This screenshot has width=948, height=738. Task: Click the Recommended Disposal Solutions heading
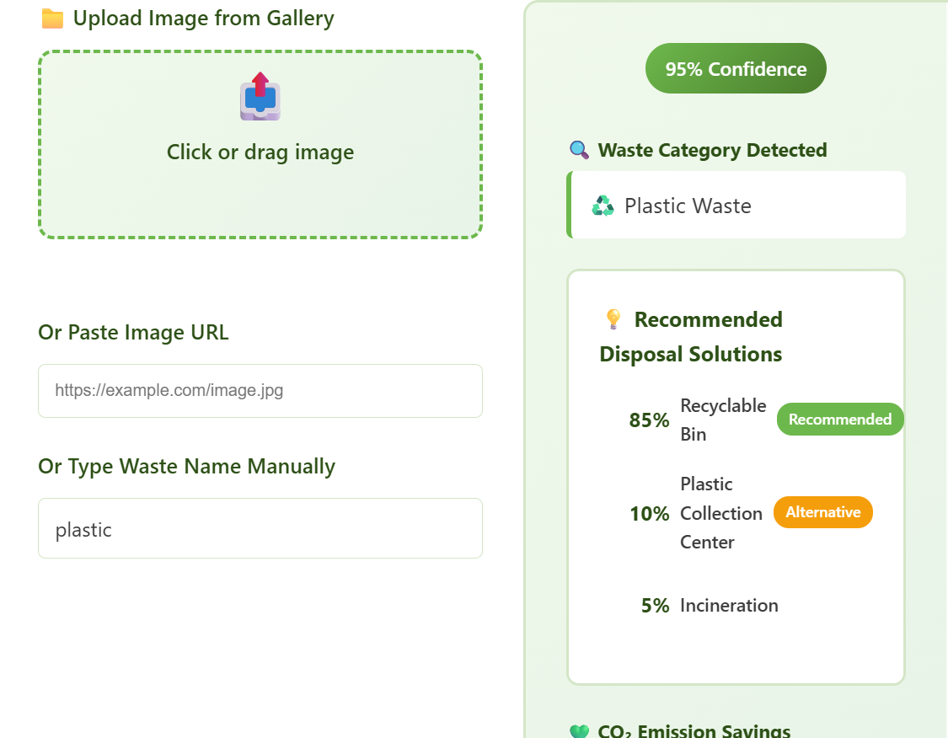(x=691, y=337)
